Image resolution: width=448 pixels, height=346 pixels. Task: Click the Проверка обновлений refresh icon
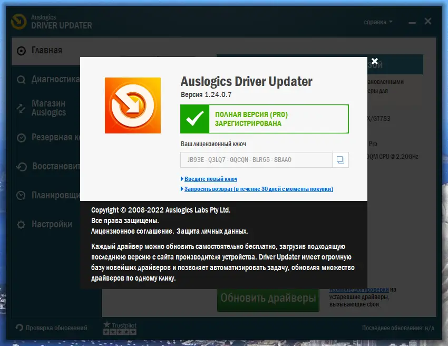pos(20,328)
